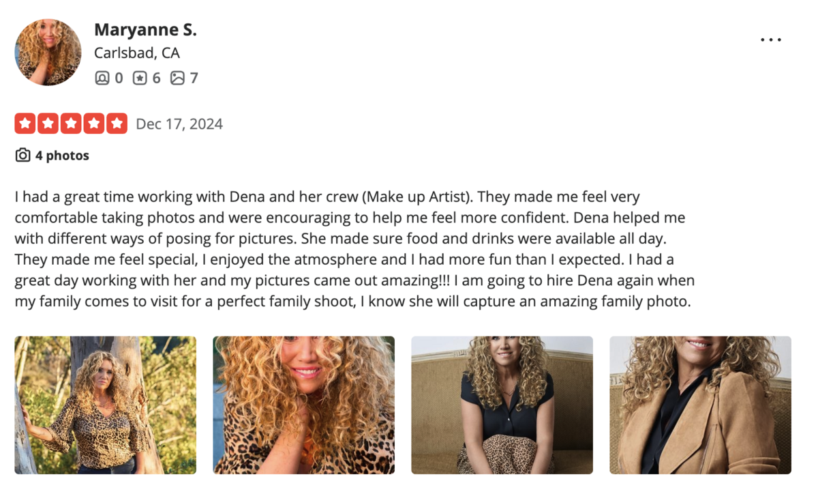Click the Dec 17, 2024 review date
This screenshot has height=492, width=818.
click(179, 124)
